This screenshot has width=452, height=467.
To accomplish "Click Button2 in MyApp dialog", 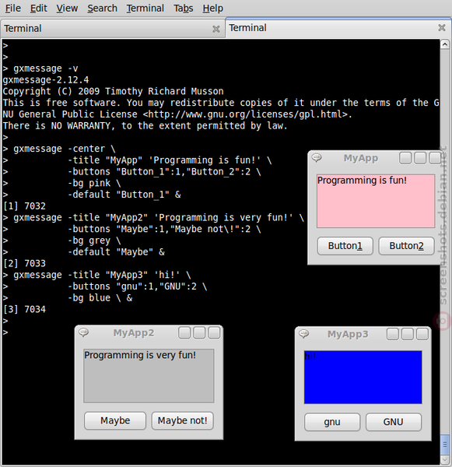I will 406,246.
